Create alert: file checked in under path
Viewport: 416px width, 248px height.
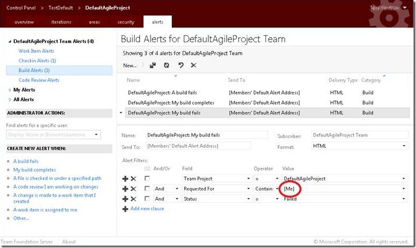[x=57, y=178]
